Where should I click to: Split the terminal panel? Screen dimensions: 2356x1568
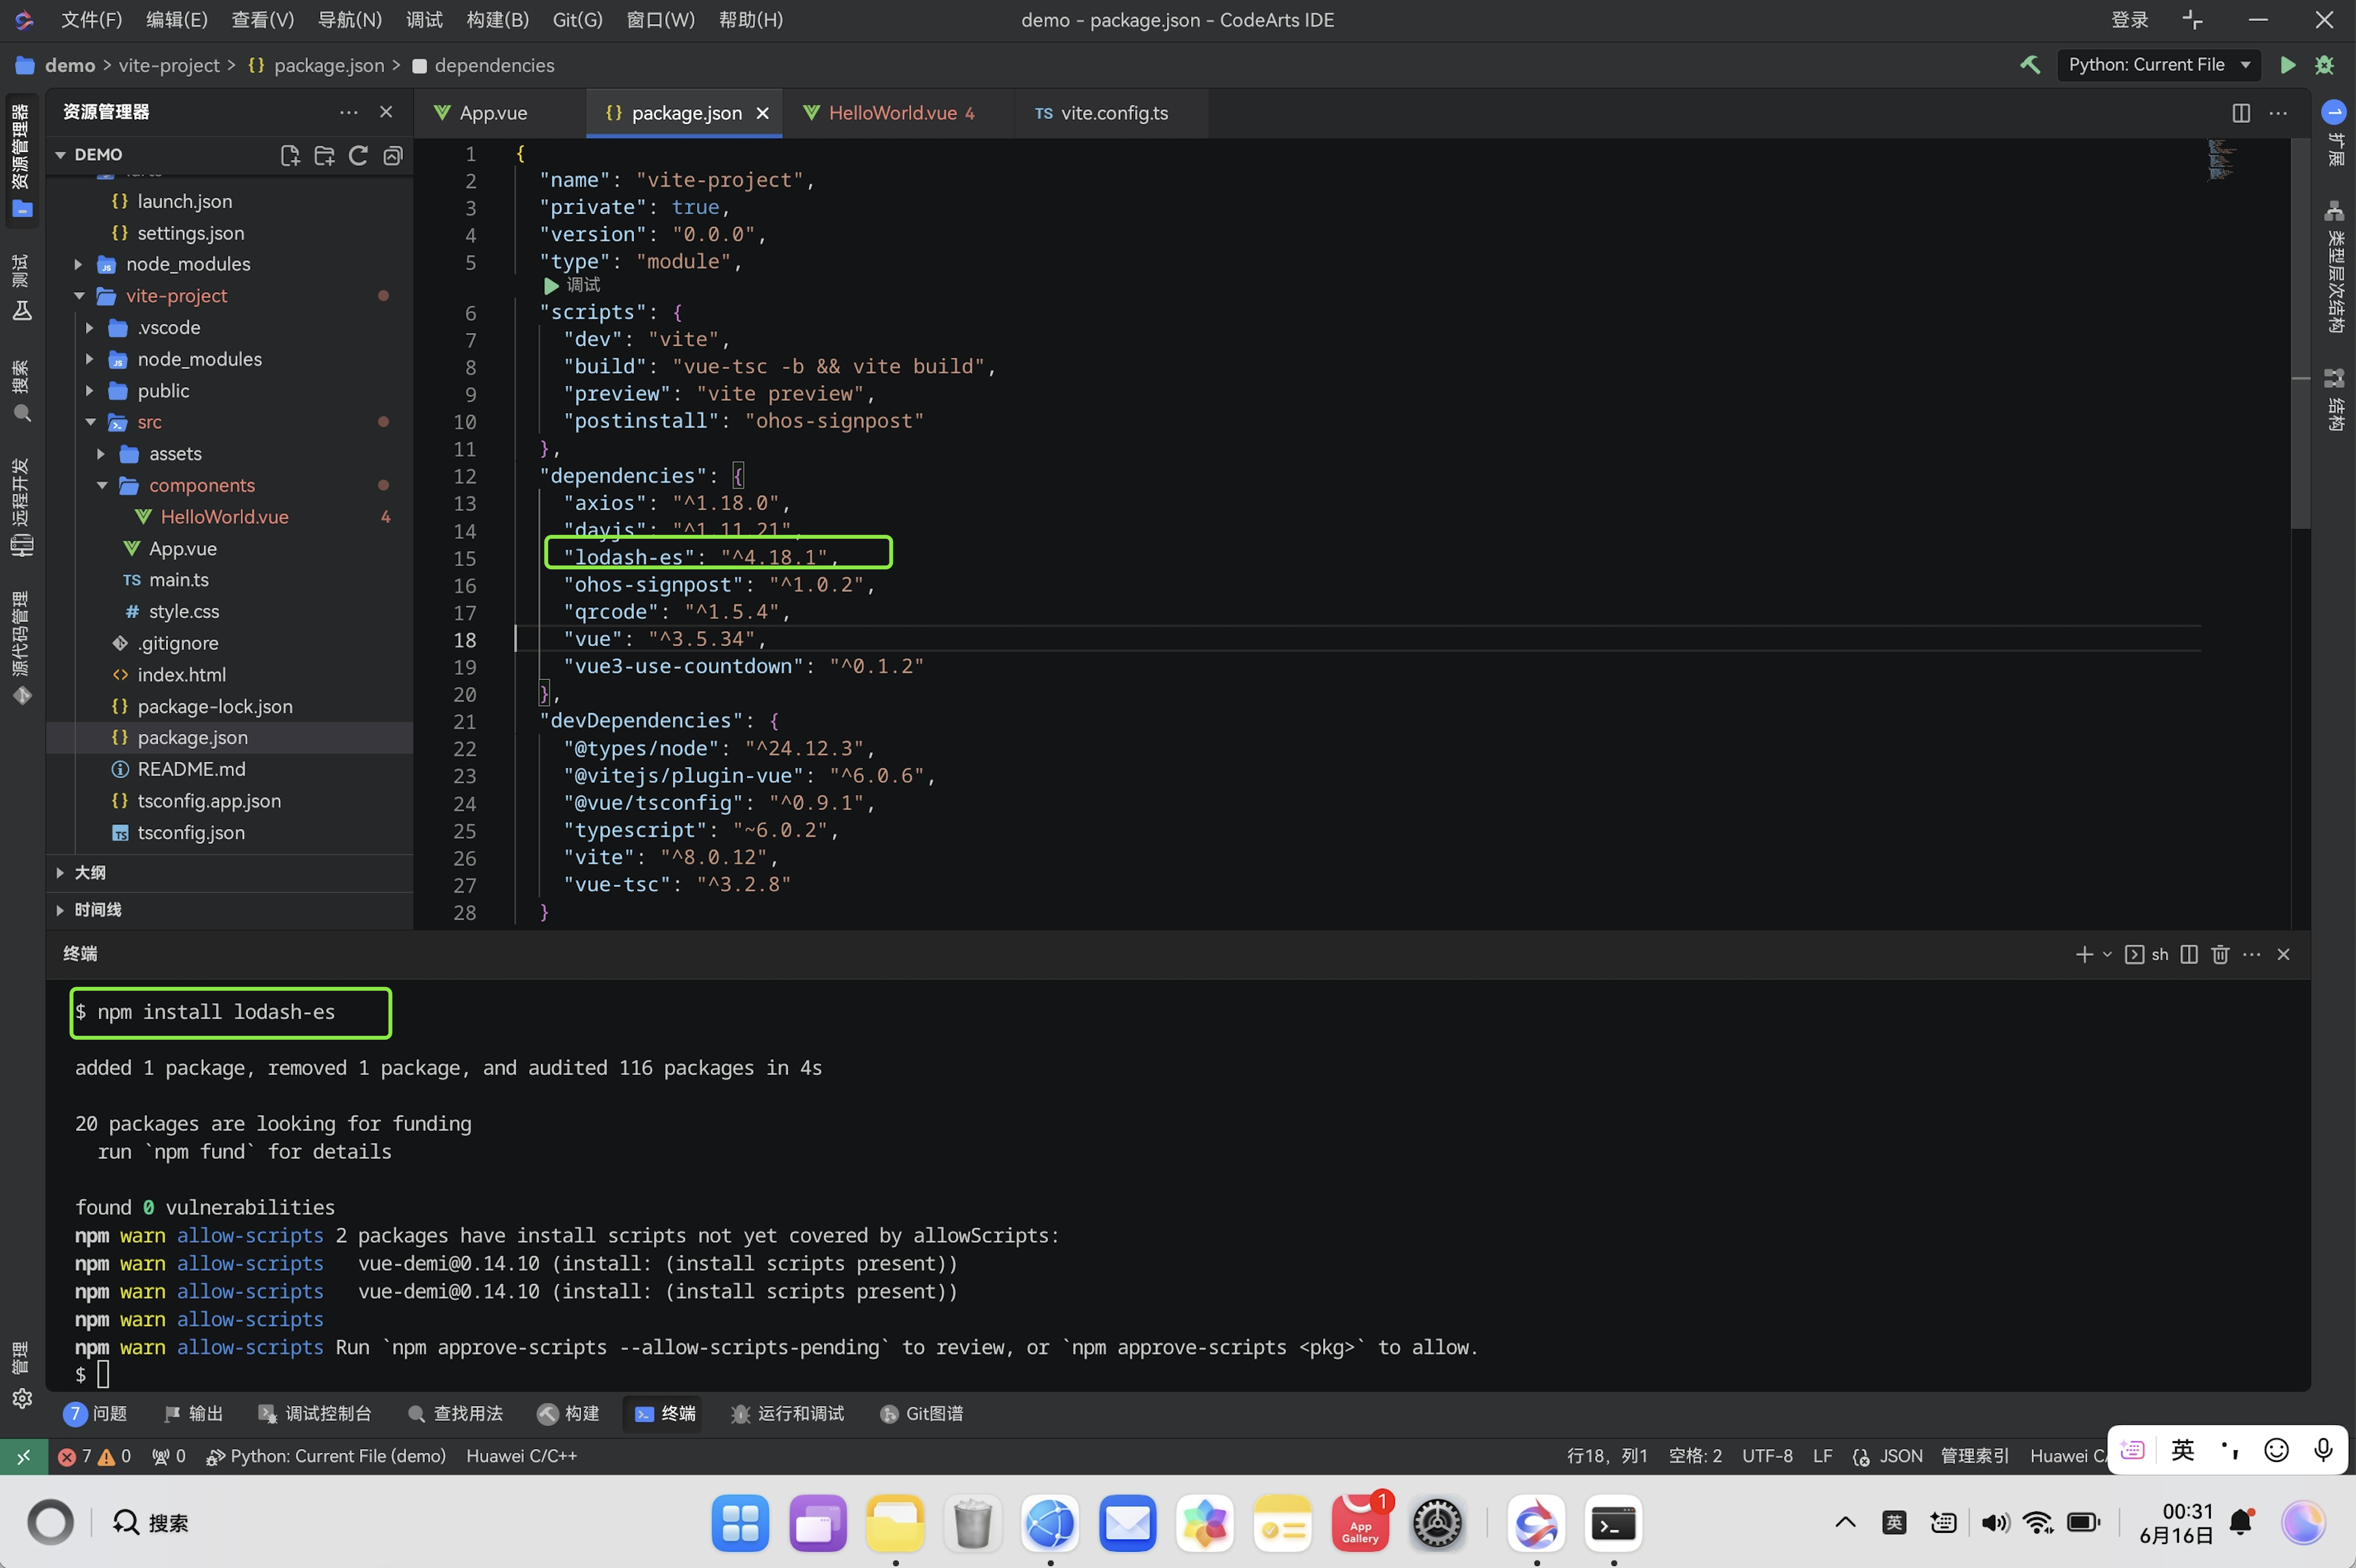pos(2189,954)
